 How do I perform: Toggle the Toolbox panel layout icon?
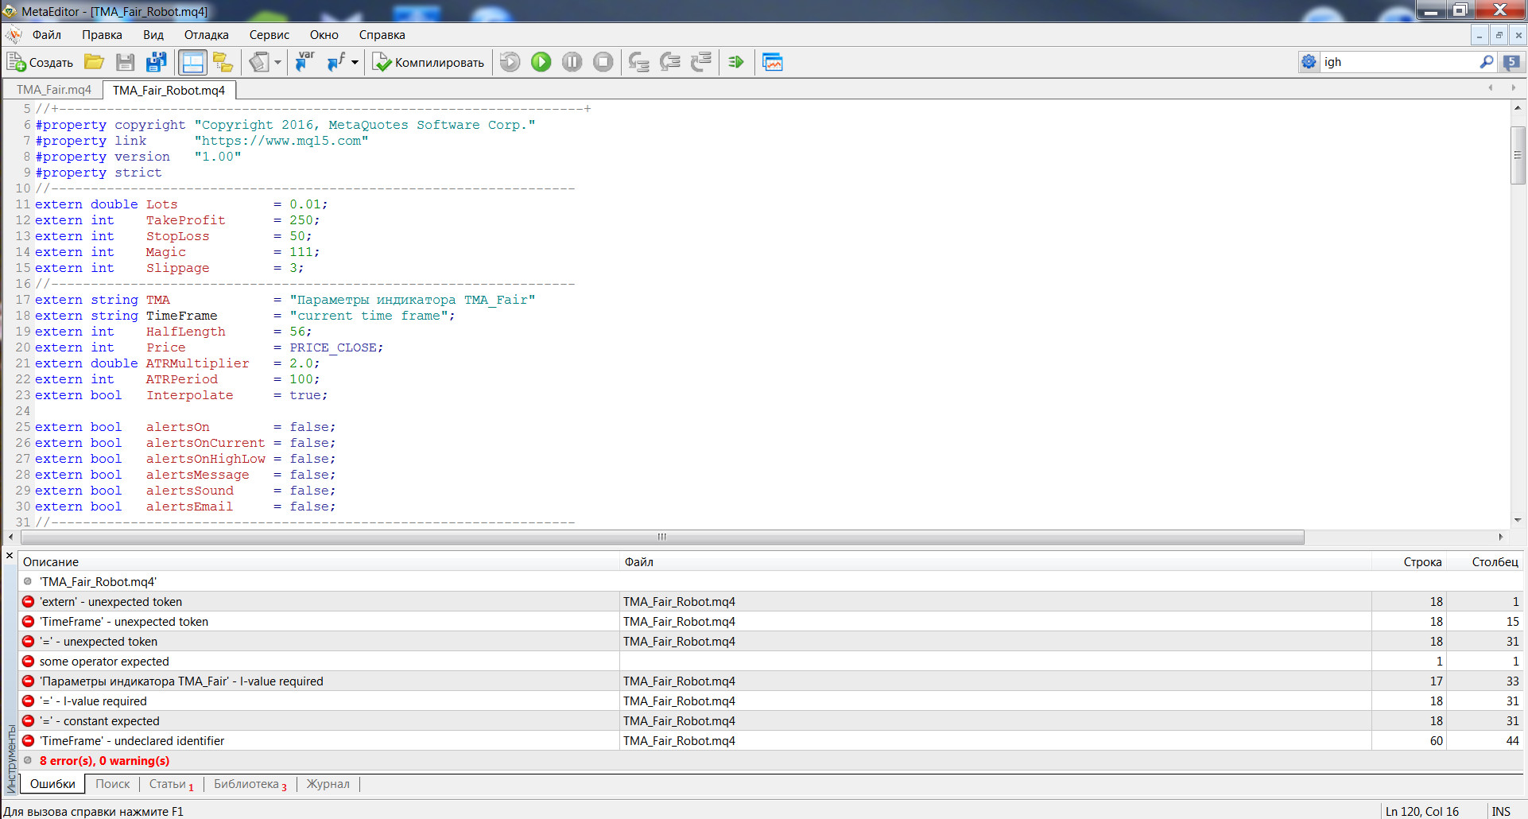(192, 62)
